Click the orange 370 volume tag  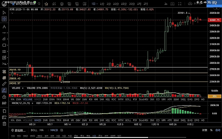tap(214, 96)
